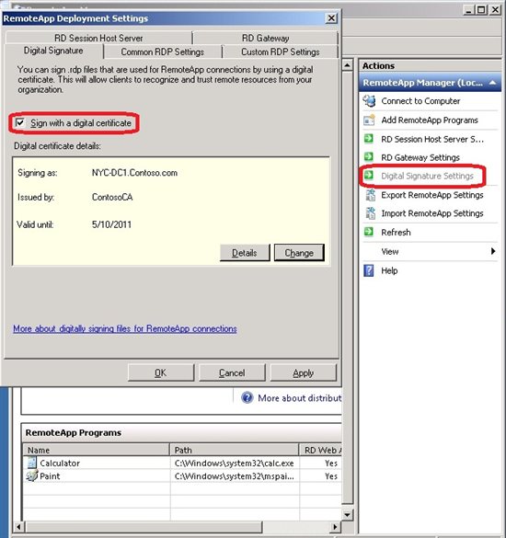This screenshot has width=506, height=538.
Task: Click the 5/10/2011 valid until date
Action: (111, 224)
